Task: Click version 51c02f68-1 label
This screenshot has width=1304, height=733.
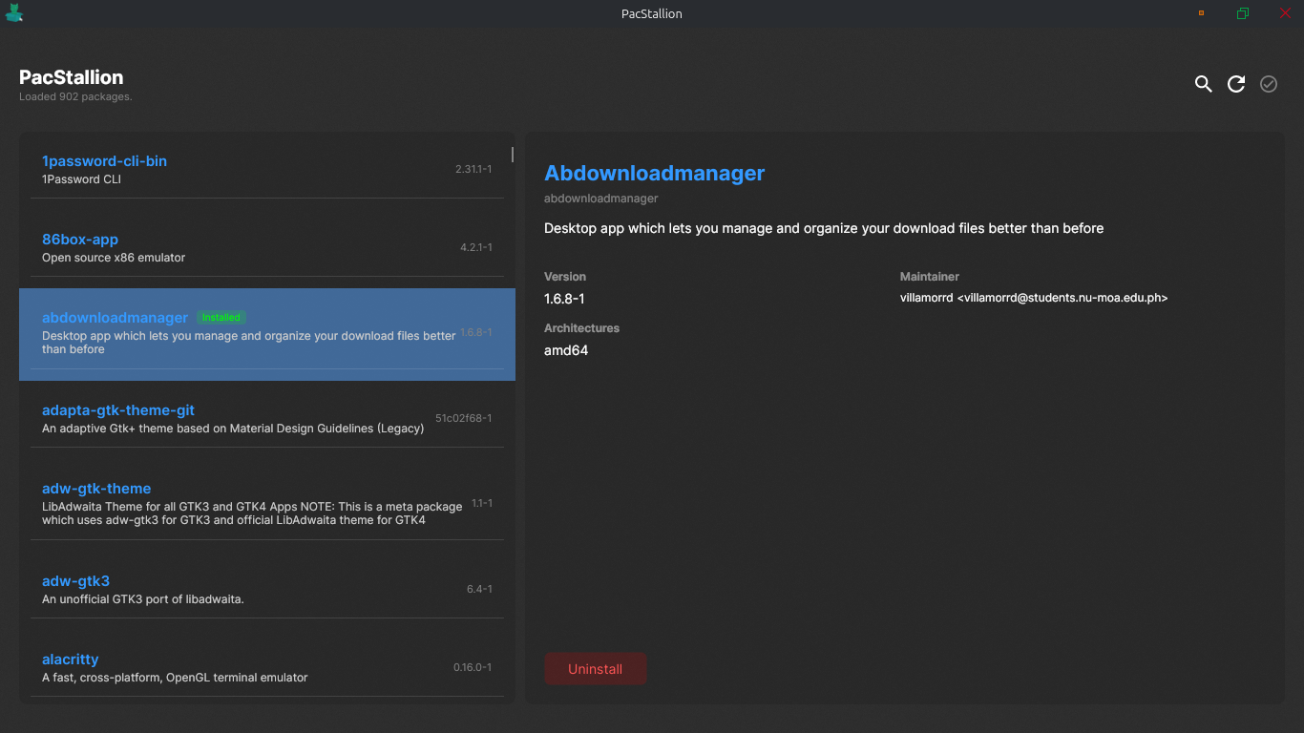Action: coord(464,418)
